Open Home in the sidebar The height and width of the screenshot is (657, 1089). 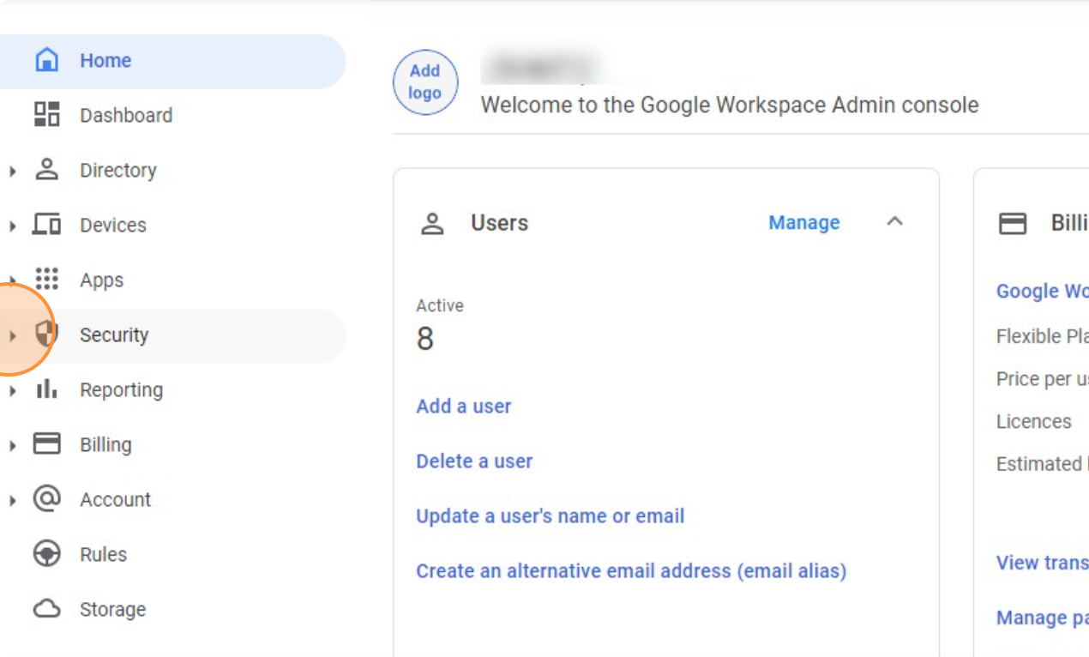point(171,61)
